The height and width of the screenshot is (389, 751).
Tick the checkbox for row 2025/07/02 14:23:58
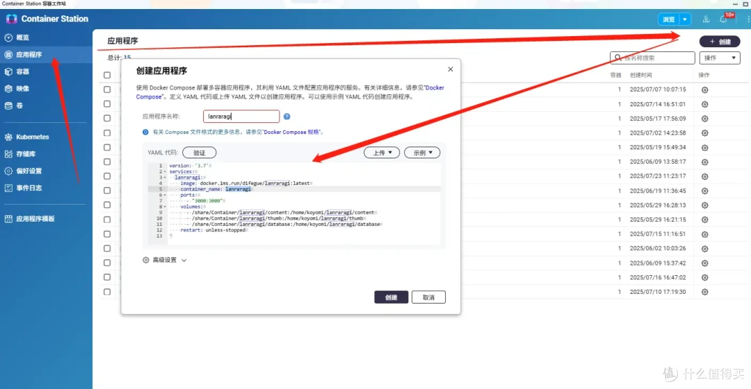click(107, 133)
